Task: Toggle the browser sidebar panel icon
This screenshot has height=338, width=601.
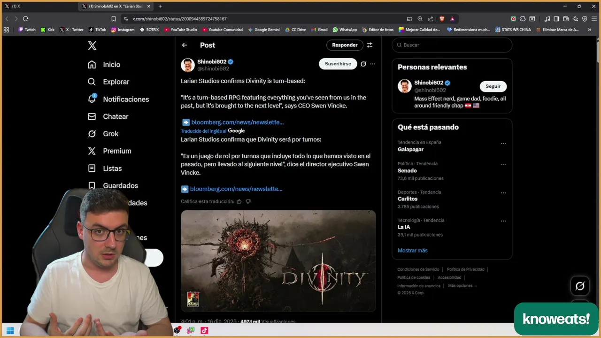Action: tap(556, 19)
